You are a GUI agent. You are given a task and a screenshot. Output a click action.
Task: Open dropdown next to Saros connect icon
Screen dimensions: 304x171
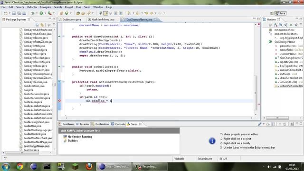click(264, 124)
